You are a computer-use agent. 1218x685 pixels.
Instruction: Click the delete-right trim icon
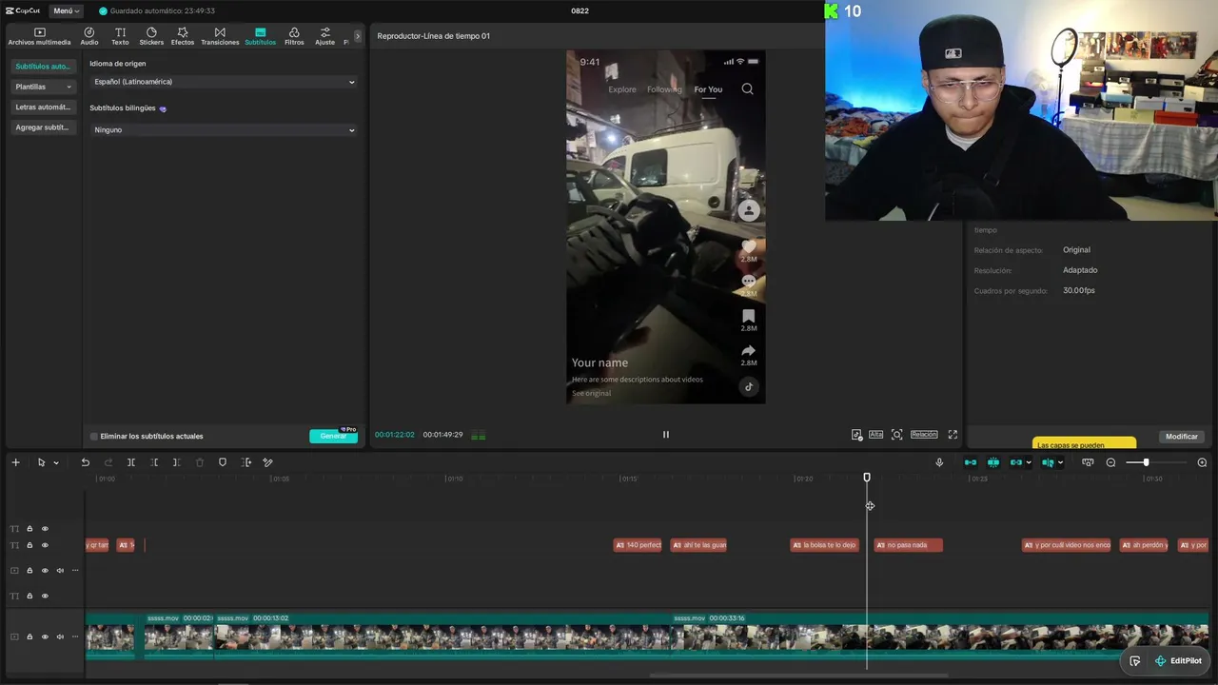pyautogui.click(x=177, y=462)
